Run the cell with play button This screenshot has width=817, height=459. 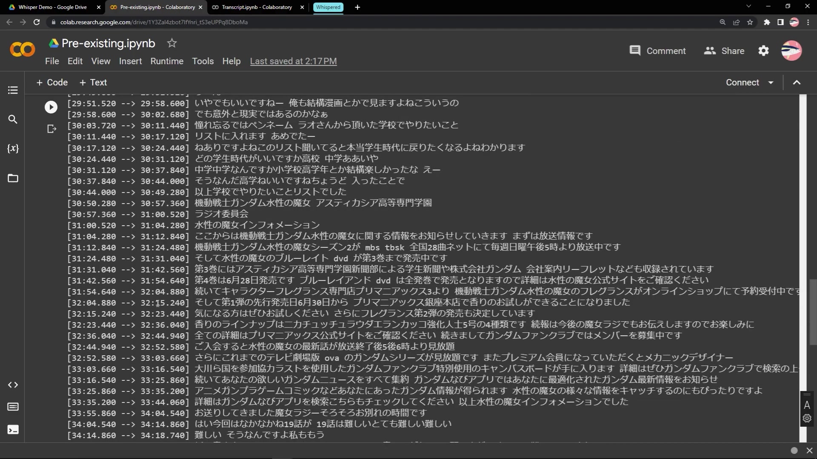tap(51, 107)
